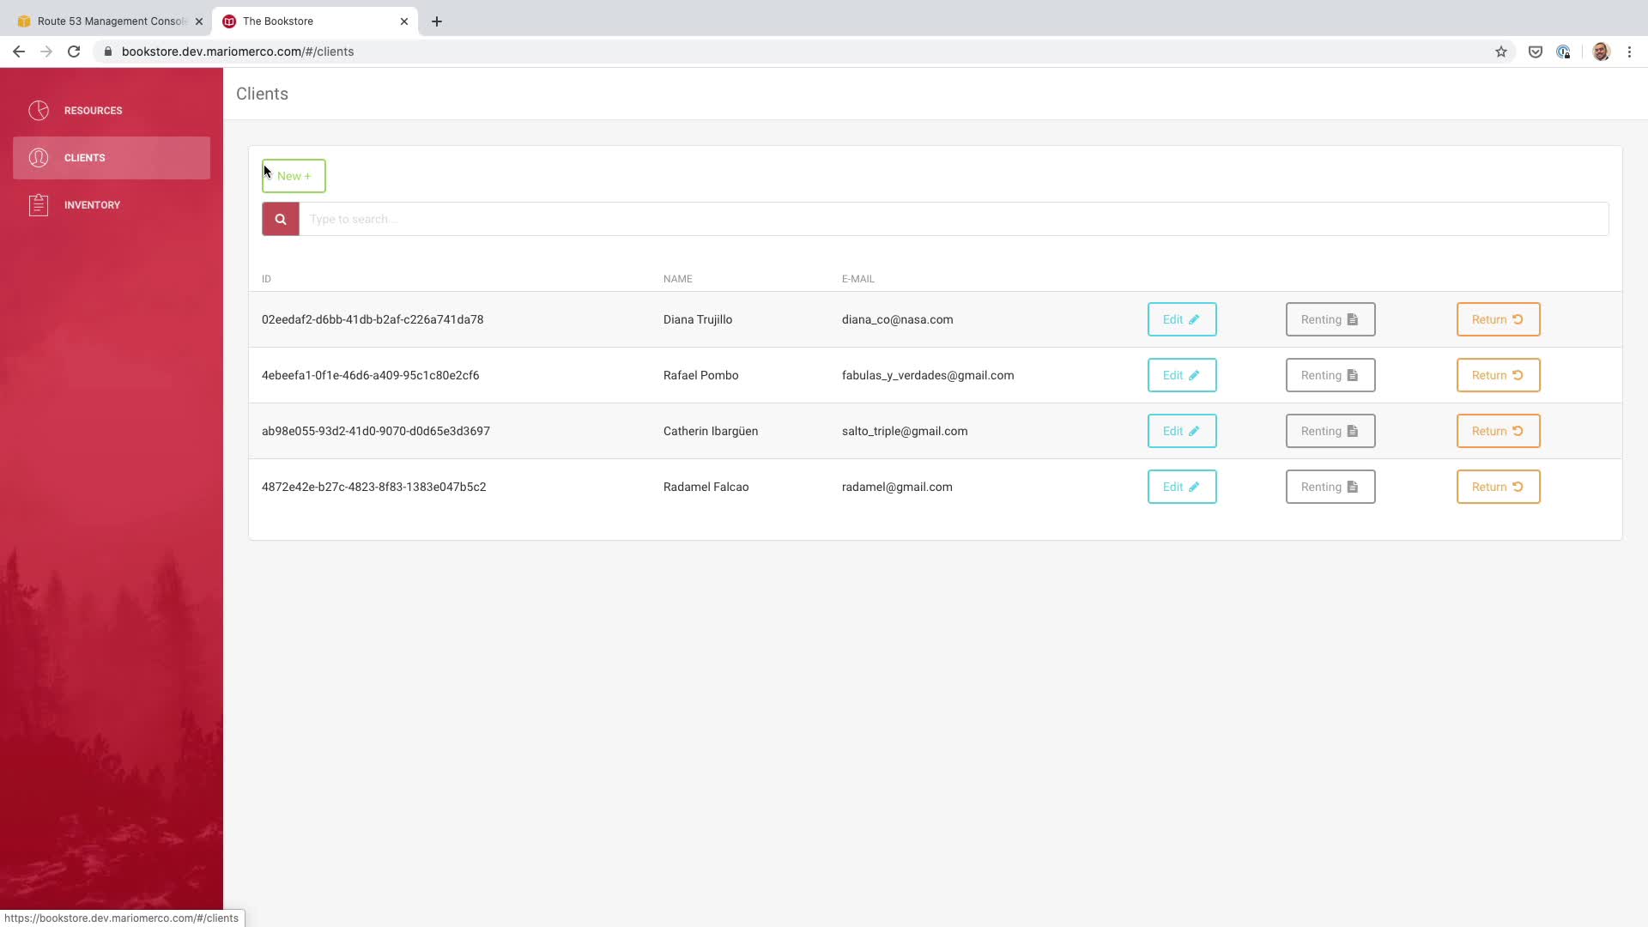Open the browser profile avatar
This screenshot has width=1648, height=927.
click(1600, 51)
